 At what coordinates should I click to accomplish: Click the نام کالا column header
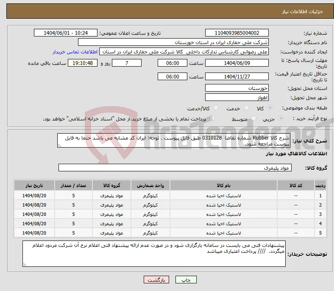click(223, 185)
